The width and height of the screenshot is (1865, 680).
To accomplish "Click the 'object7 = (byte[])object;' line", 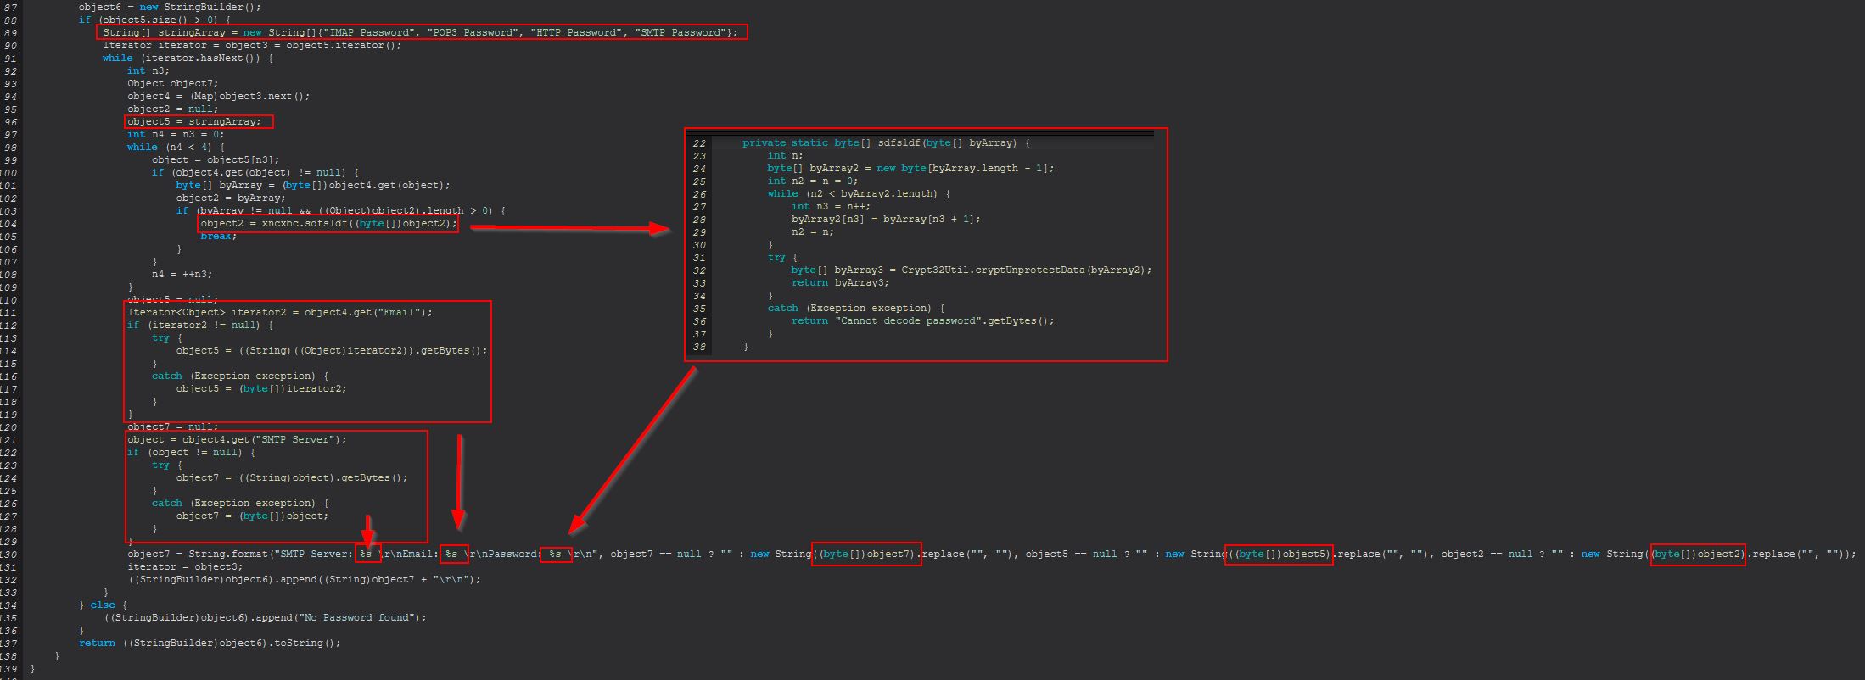I will [x=252, y=516].
